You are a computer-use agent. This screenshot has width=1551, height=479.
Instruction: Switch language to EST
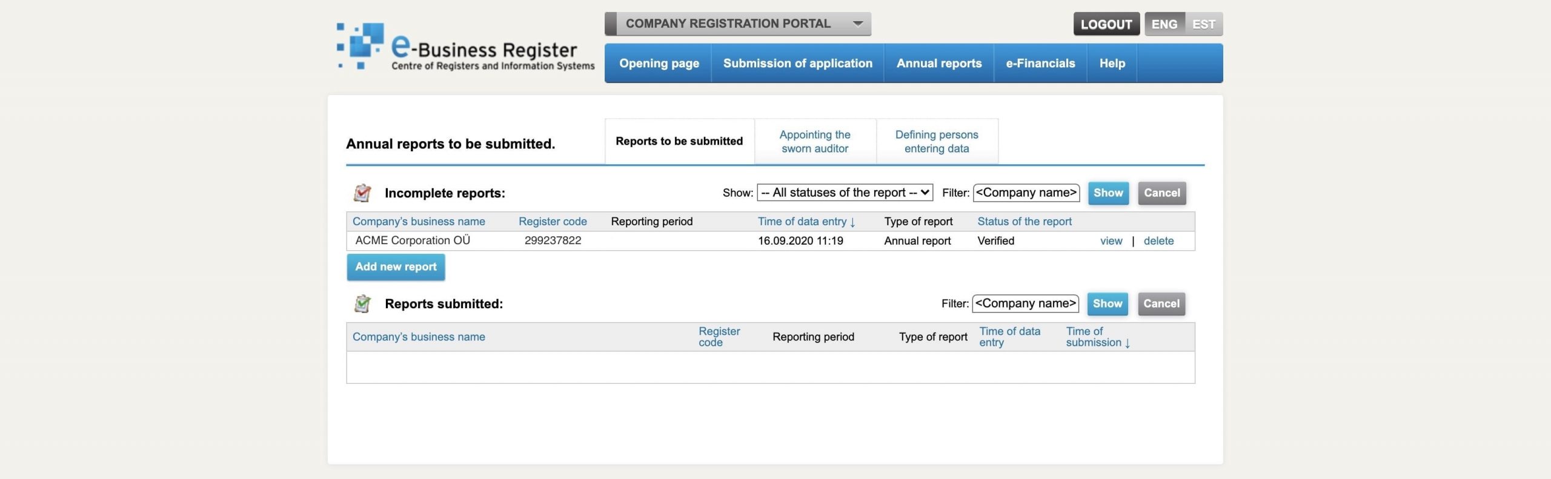tap(1203, 24)
